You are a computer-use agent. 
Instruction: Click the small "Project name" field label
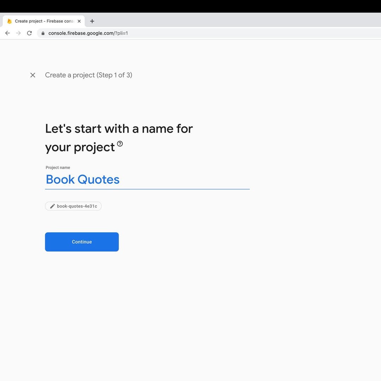(58, 168)
